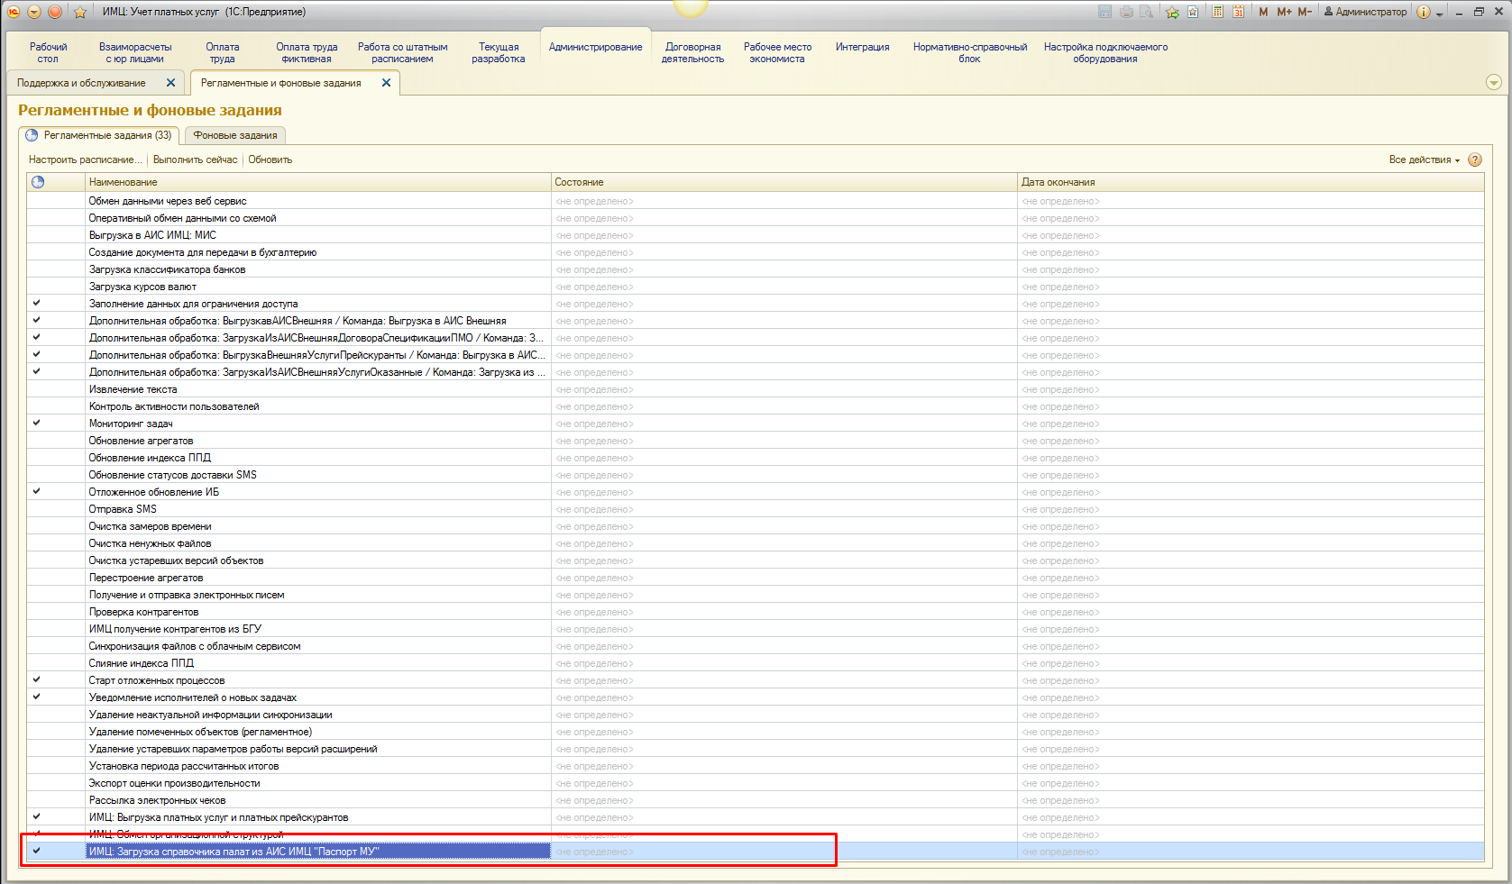Click Выполнить сейчас button
This screenshot has width=1512, height=884.
point(195,159)
